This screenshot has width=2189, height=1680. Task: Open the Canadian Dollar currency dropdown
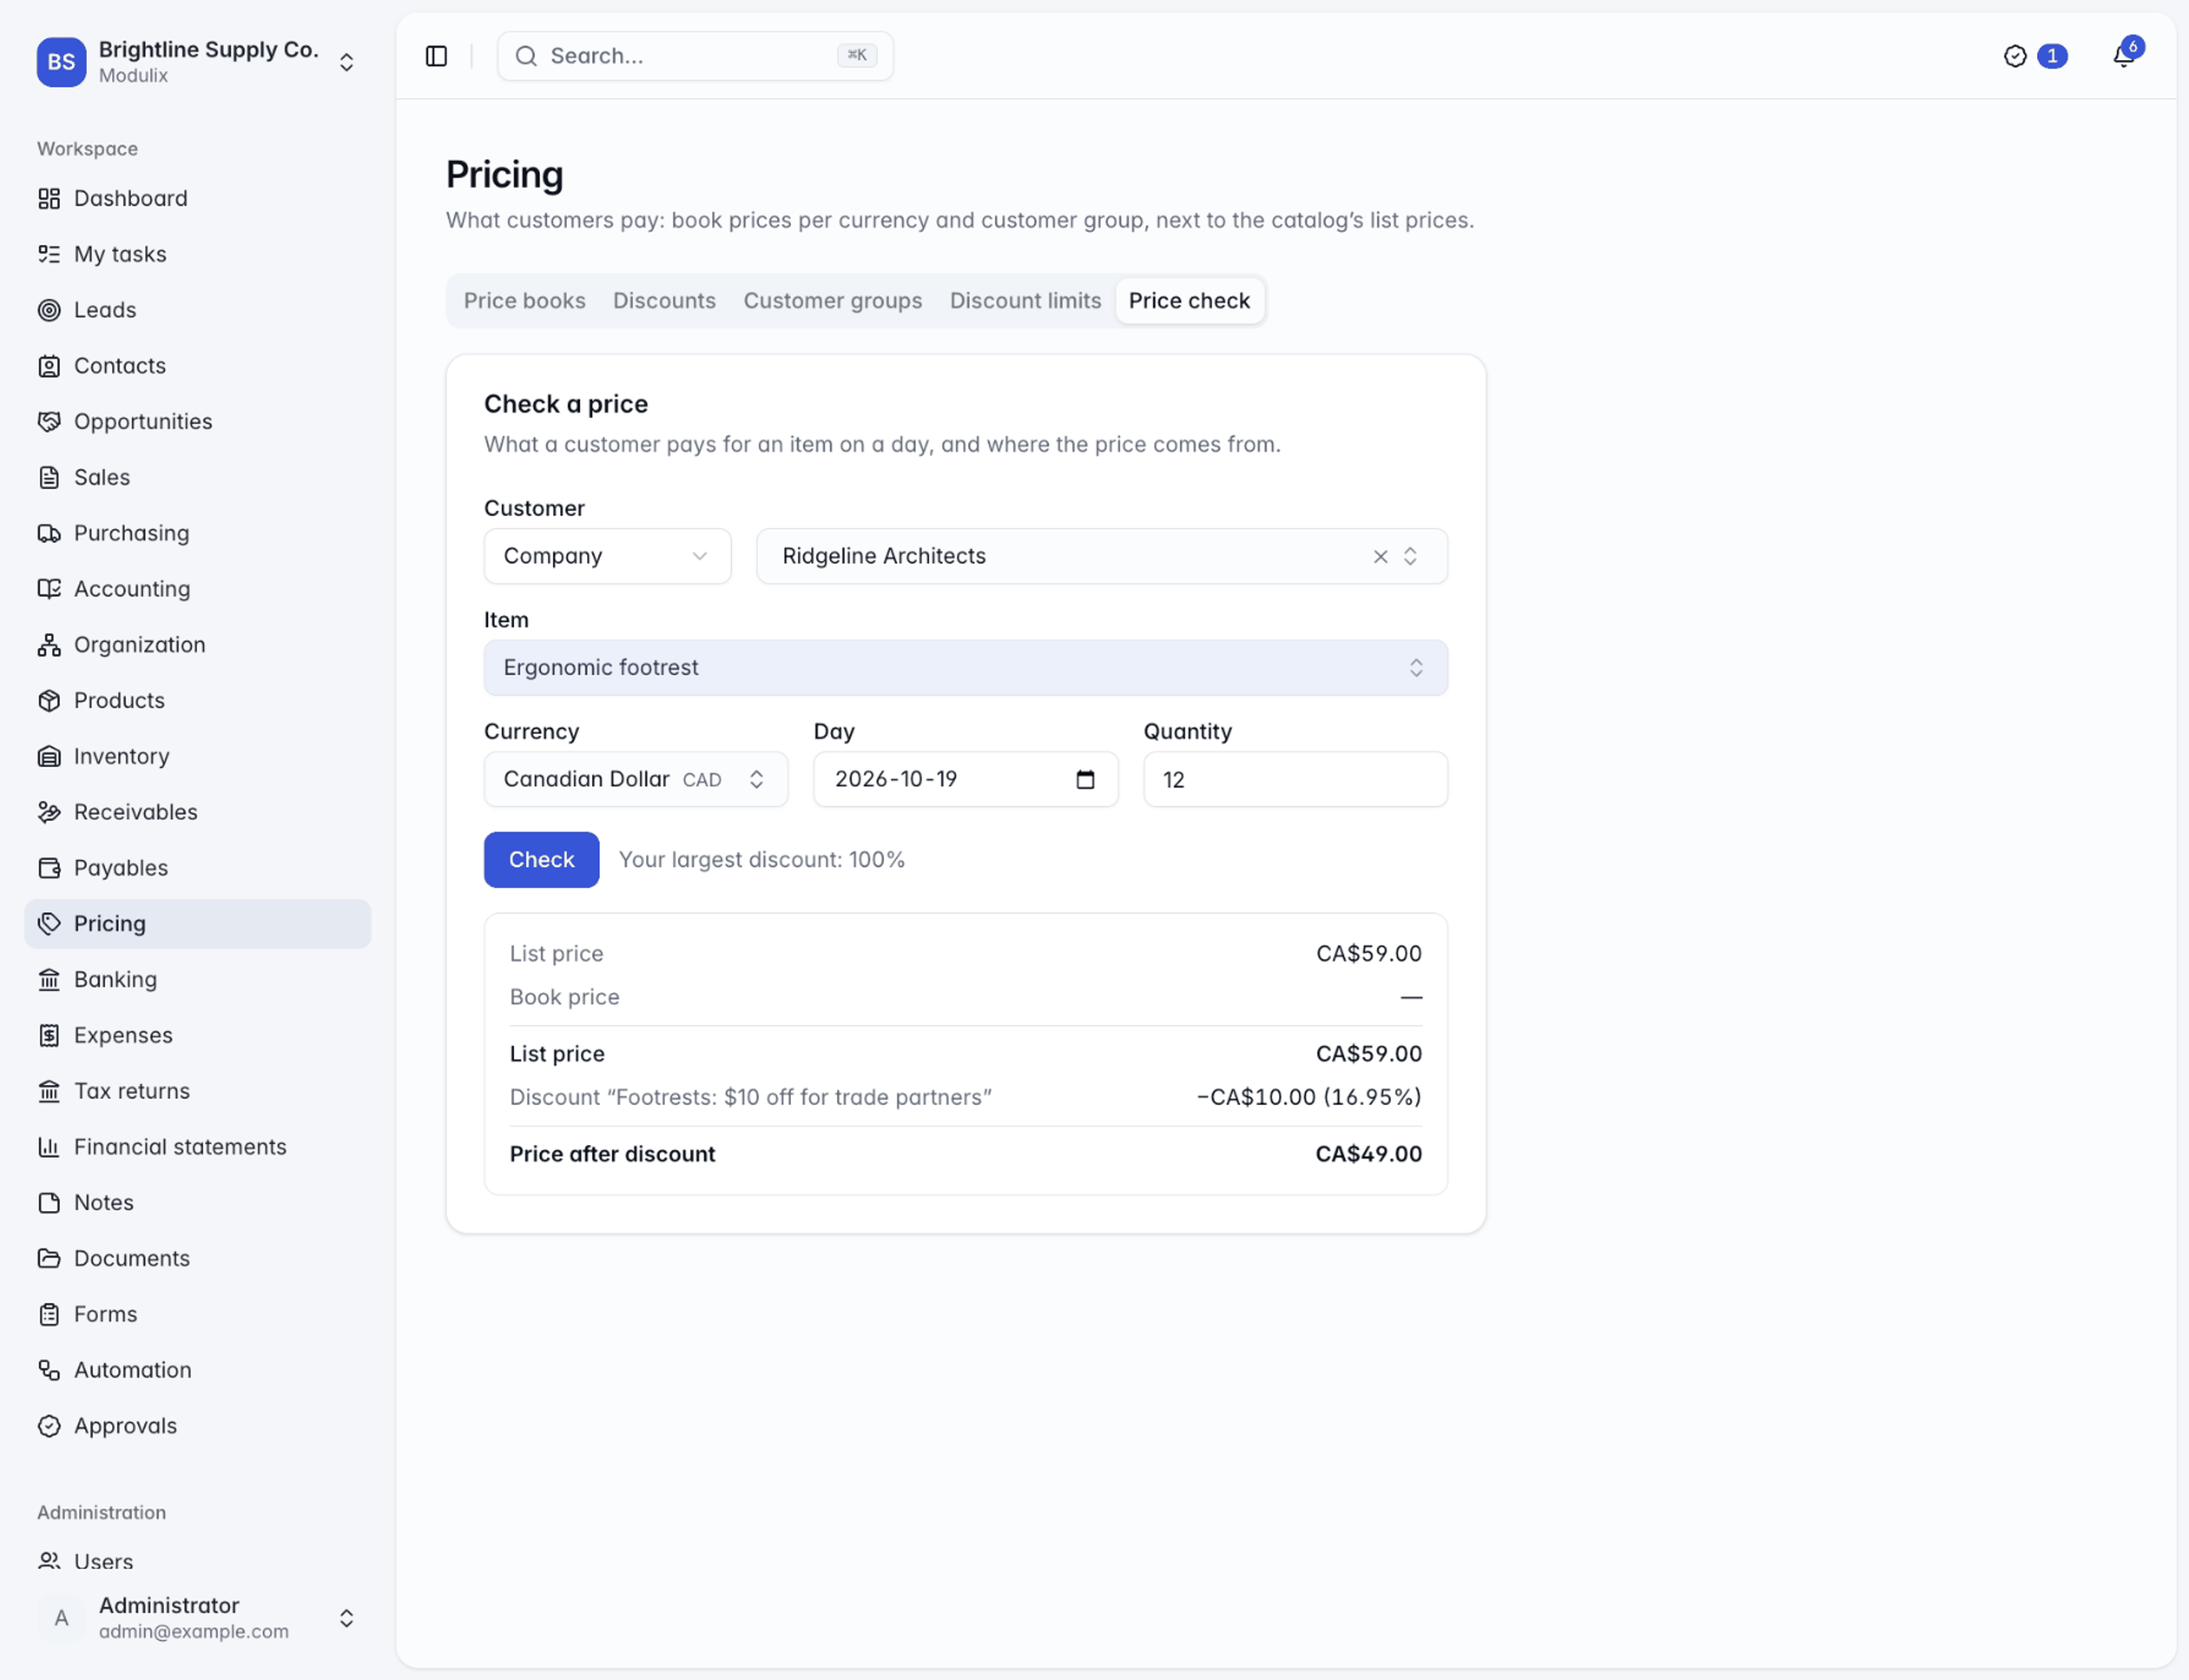[x=635, y=779]
